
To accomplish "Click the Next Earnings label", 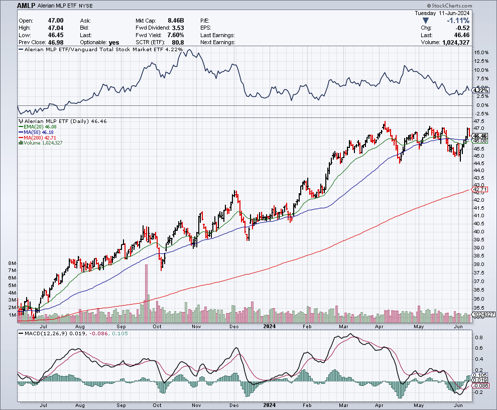I will 218,43.
